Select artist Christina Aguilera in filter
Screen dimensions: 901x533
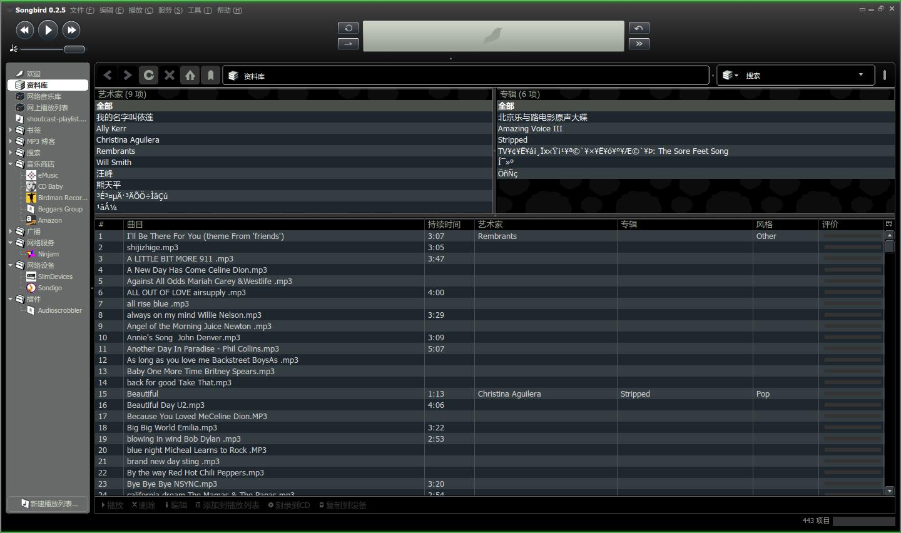tap(293, 140)
